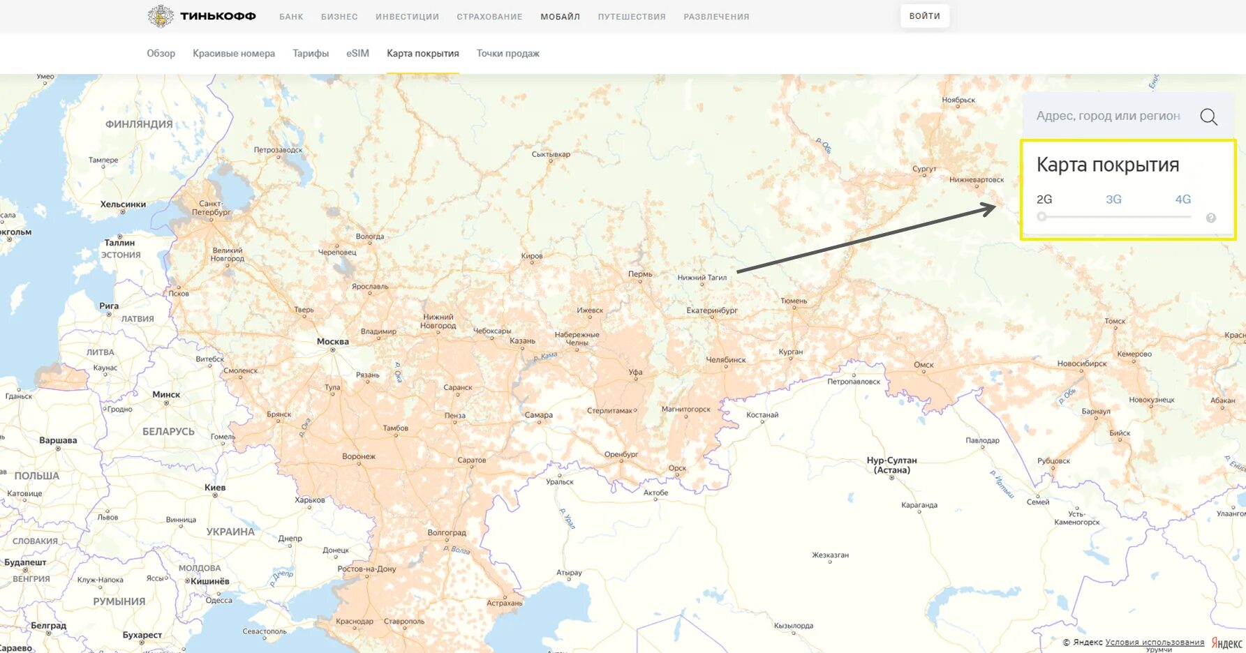Switch to the Точки продаж tab
The width and height of the screenshot is (1246, 653).
508,53
